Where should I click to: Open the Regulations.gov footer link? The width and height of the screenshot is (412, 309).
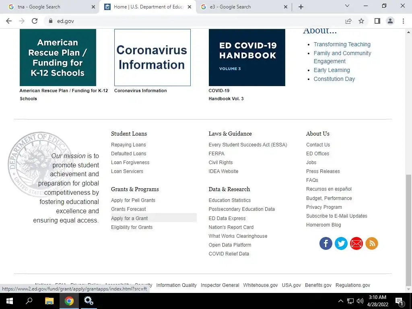tap(352, 285)
